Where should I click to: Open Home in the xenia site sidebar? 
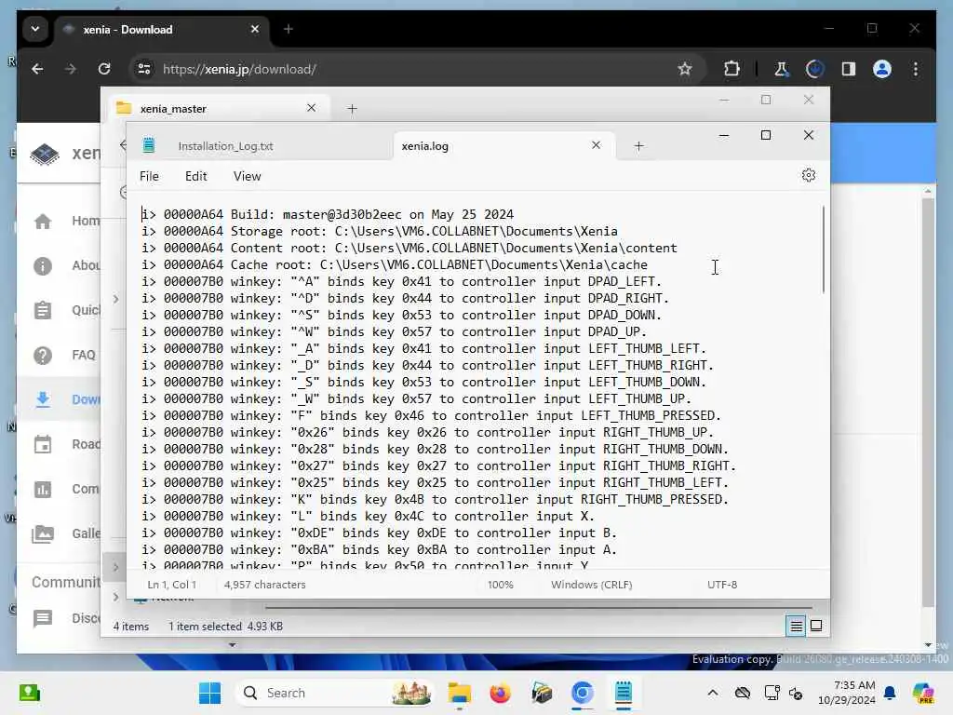click(67, 221)
